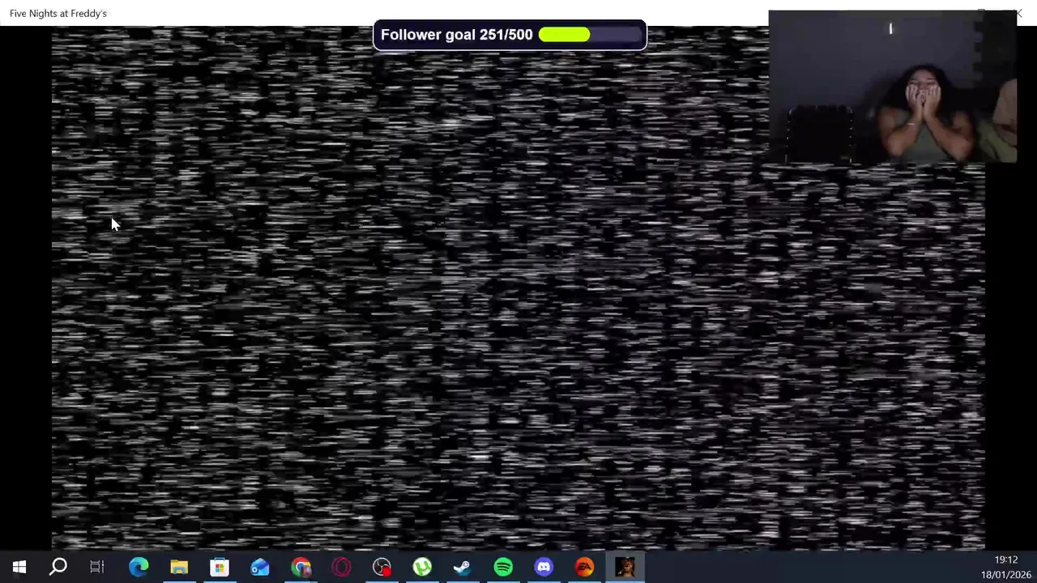Click the clock showing 19:12
Image resolution: width=1037 pixels, height=583 pixels.
1006,560
